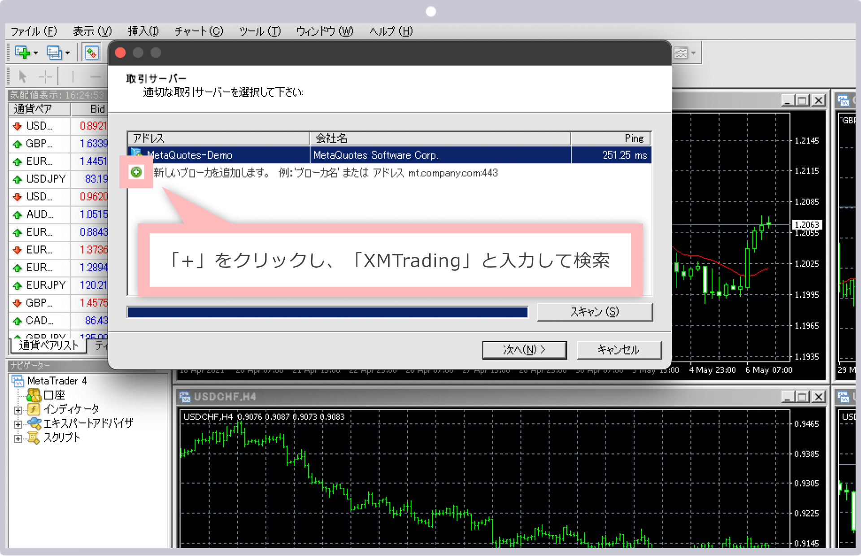The width and height of the screenshot is (861, 556).
Task: Click the キャンセル button
Action: (618, 350)
